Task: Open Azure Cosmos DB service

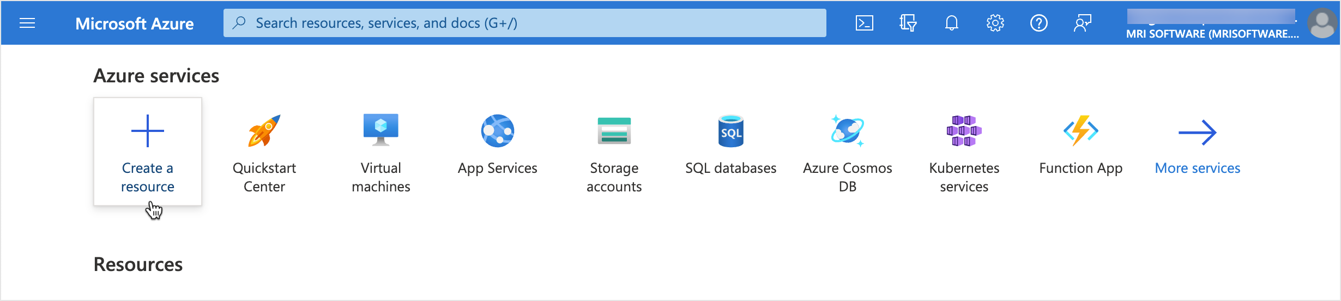Action: pyautogui.click(x=848, y=153)
